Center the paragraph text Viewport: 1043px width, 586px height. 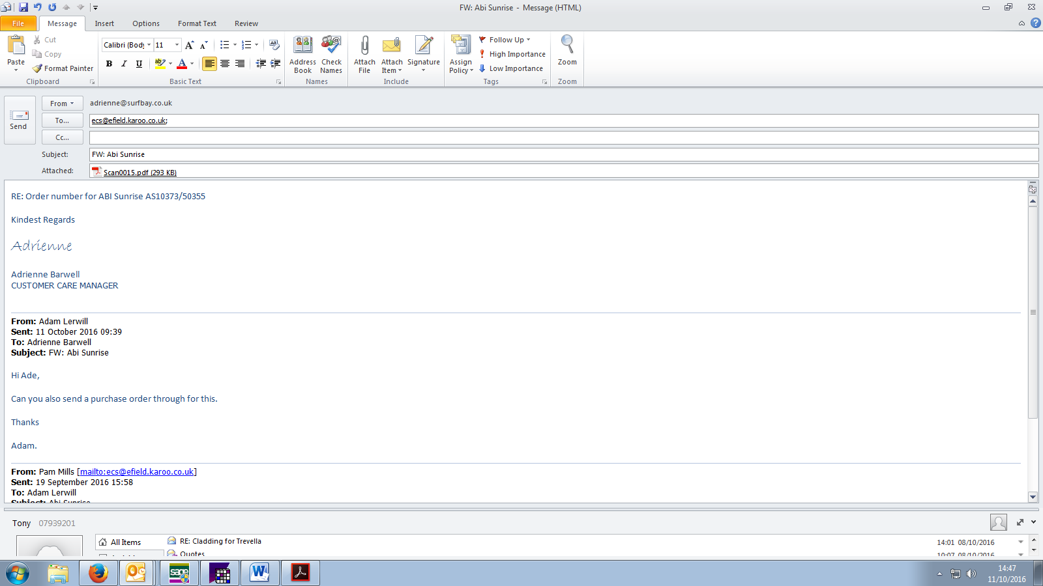click(225, 64)
